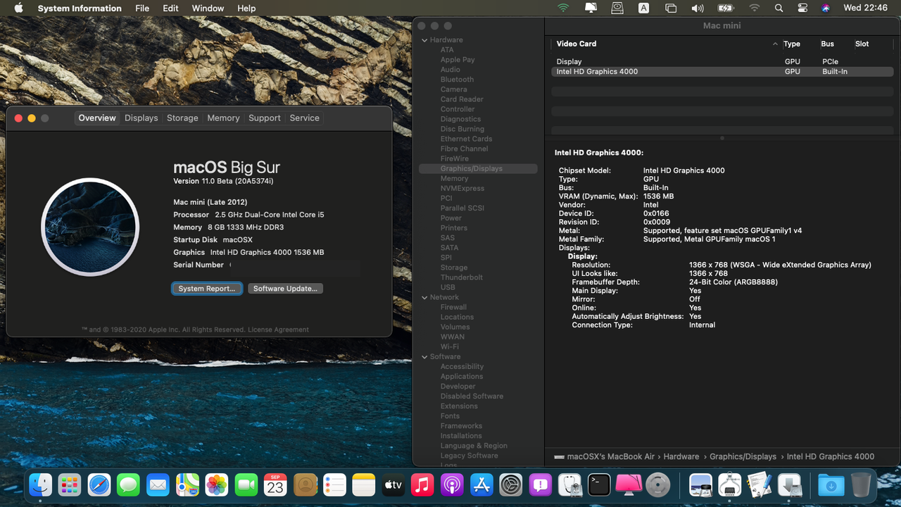Switch to the Storage tab
The image size is (901, 507).
182,118
